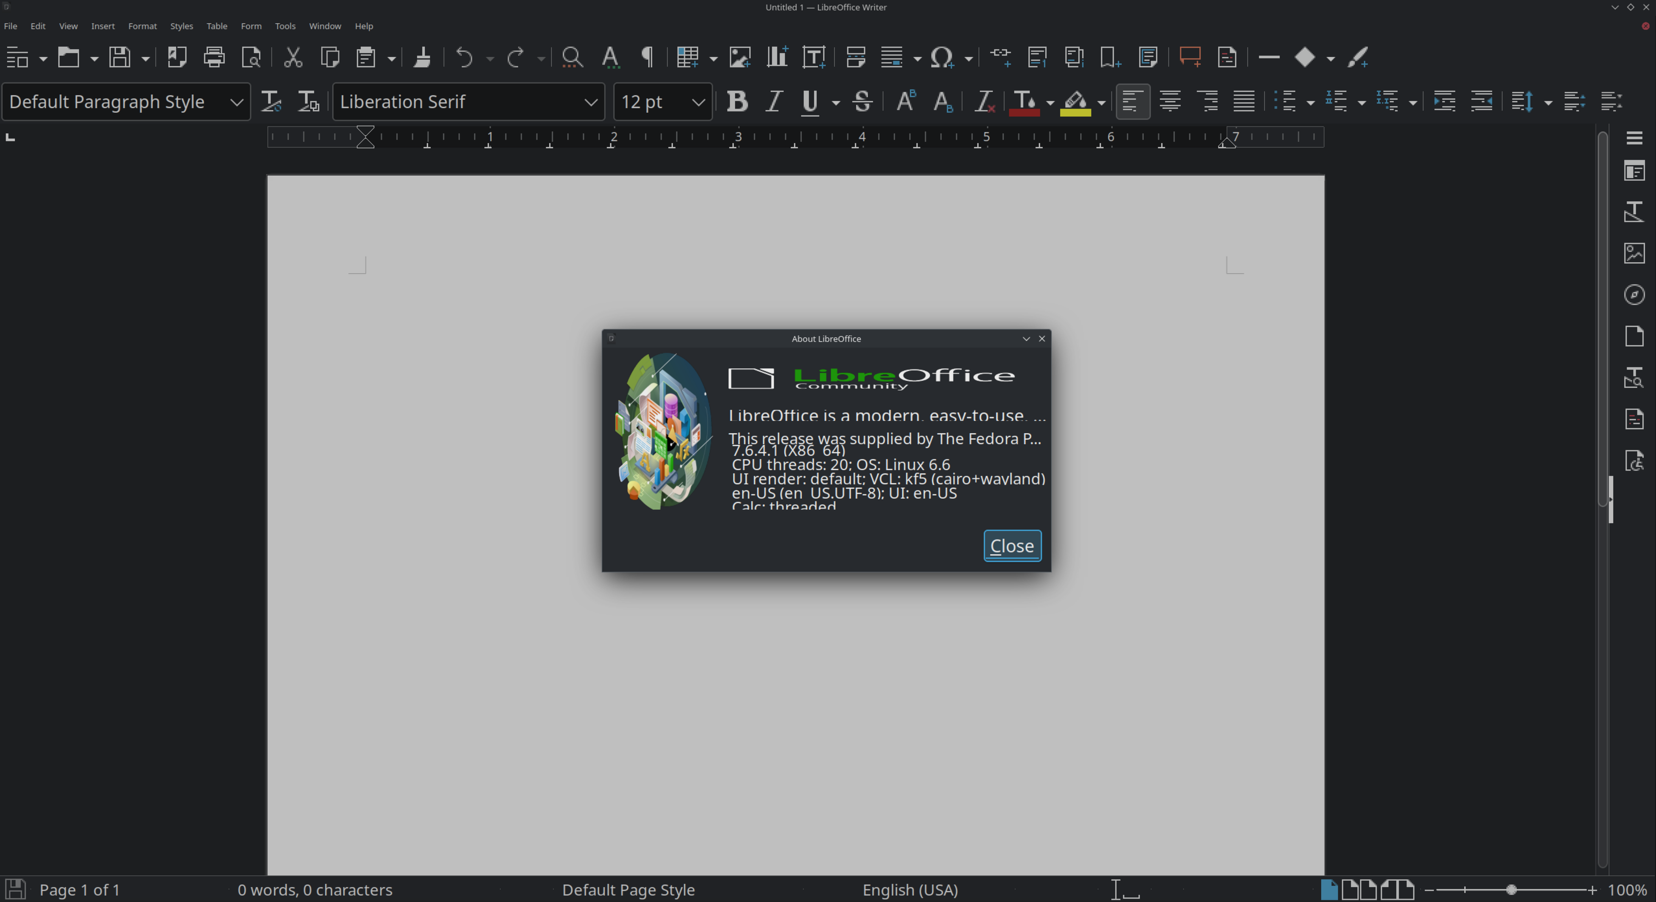Click the vertical scrollbar
Image resolution: width=1656 pixels, height=902 pixels.
tap(1602, 319)
